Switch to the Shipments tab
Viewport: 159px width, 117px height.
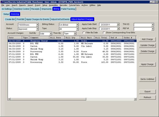coord(46,9)
